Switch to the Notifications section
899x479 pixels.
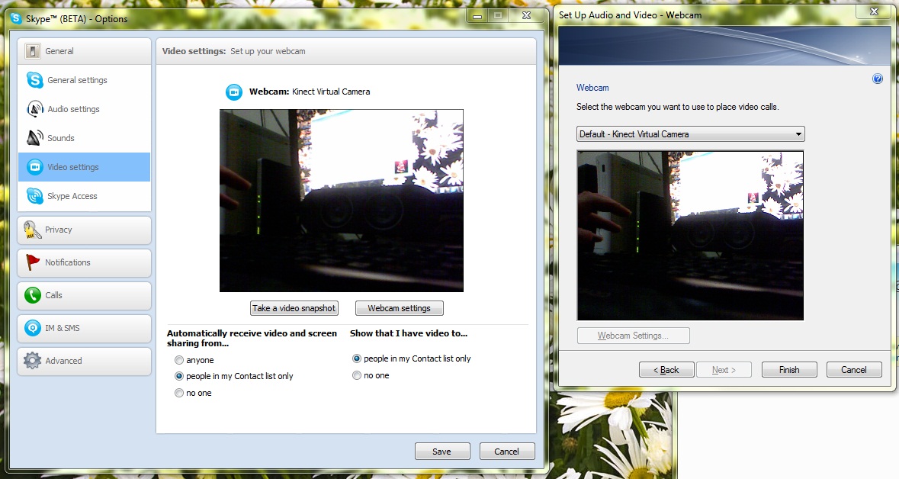tap(85, 262)
